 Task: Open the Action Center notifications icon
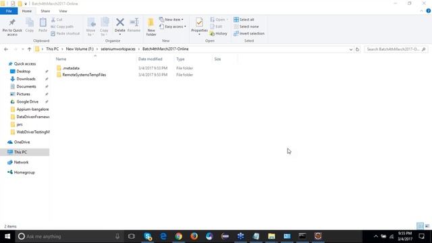coord(421,236)
